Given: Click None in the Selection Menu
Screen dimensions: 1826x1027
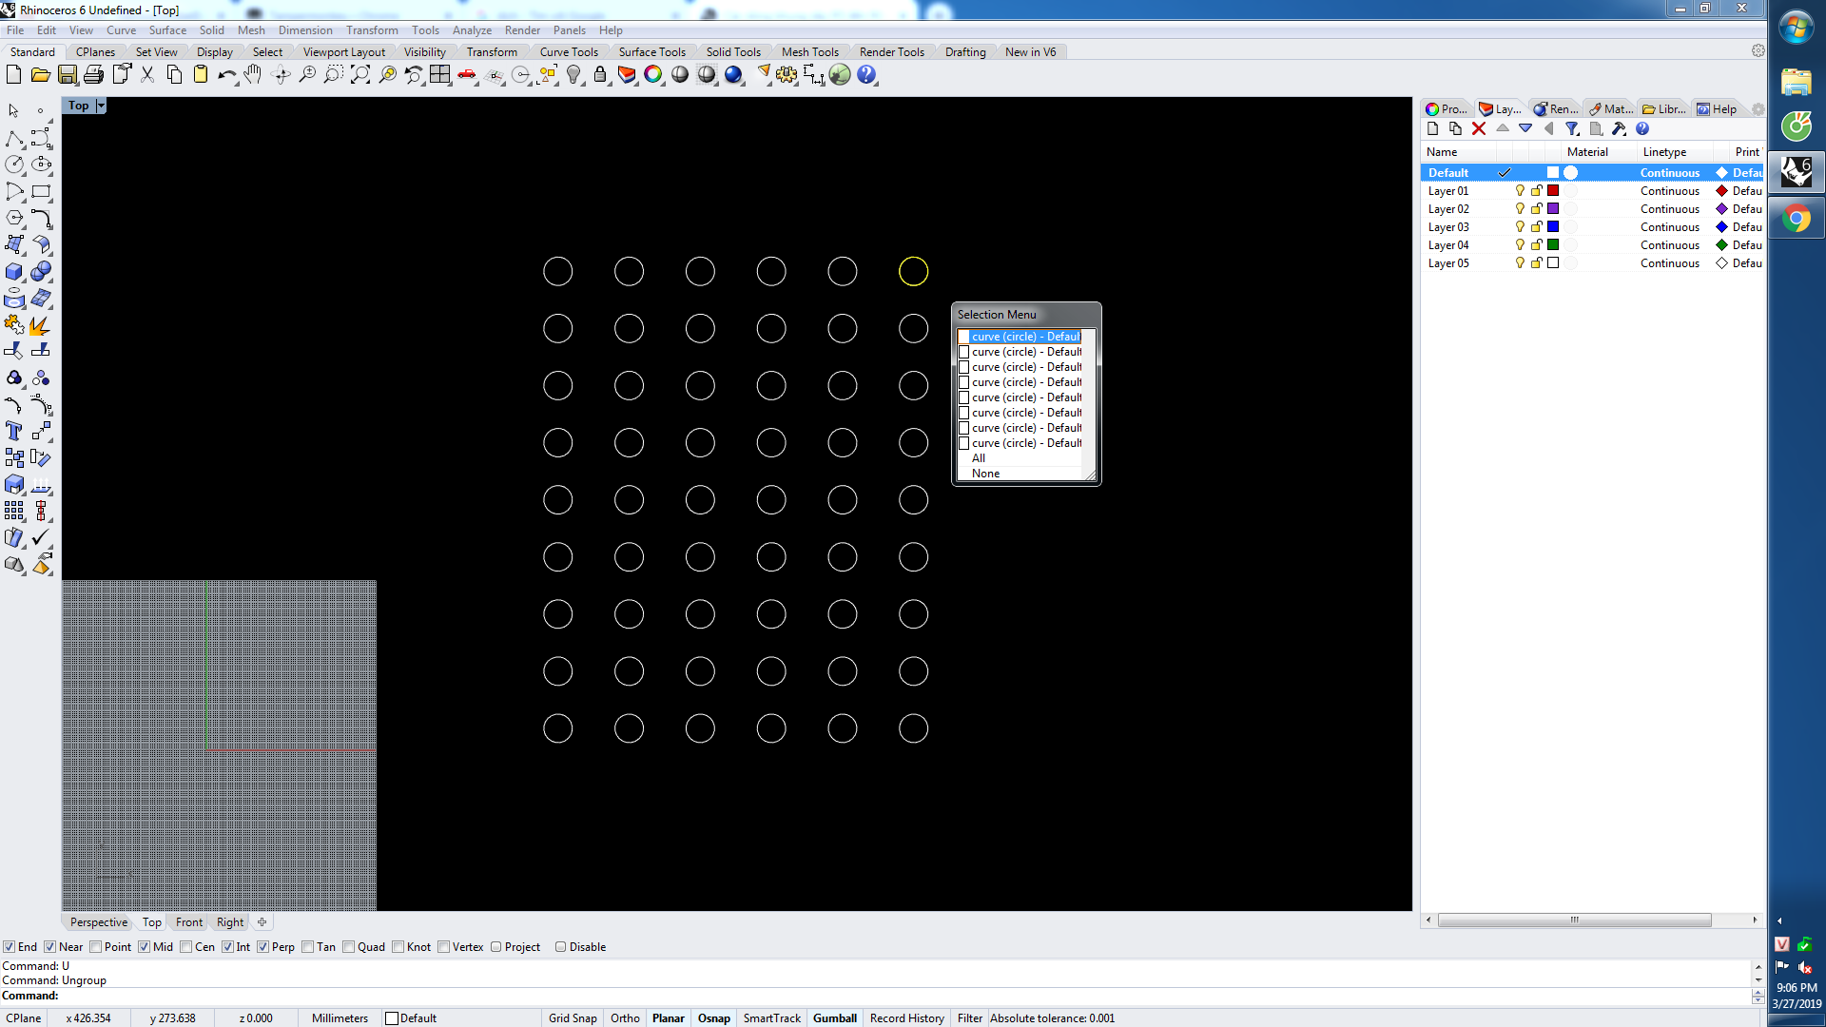Looking at the screenshot, I should click(x=985, y=474).
